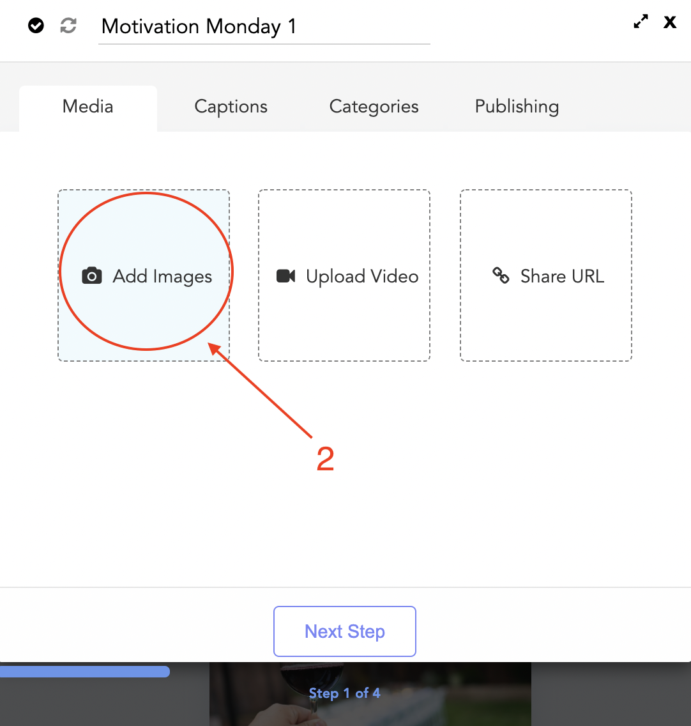691x726 pixels.
Task: Select the Upload Video option card
Action: (344, 275)
